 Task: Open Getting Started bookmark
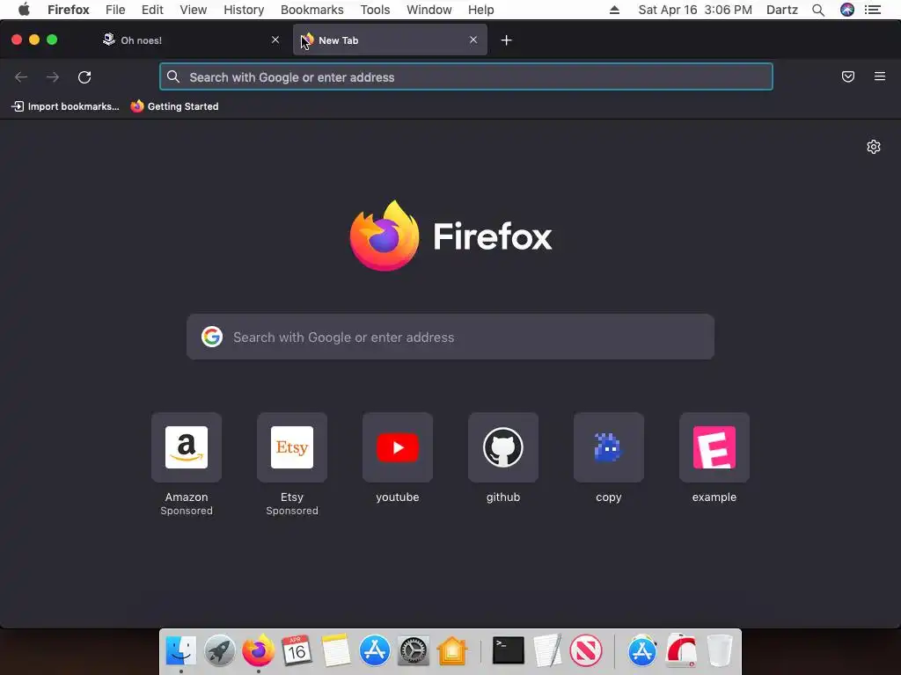click(175, 106)
